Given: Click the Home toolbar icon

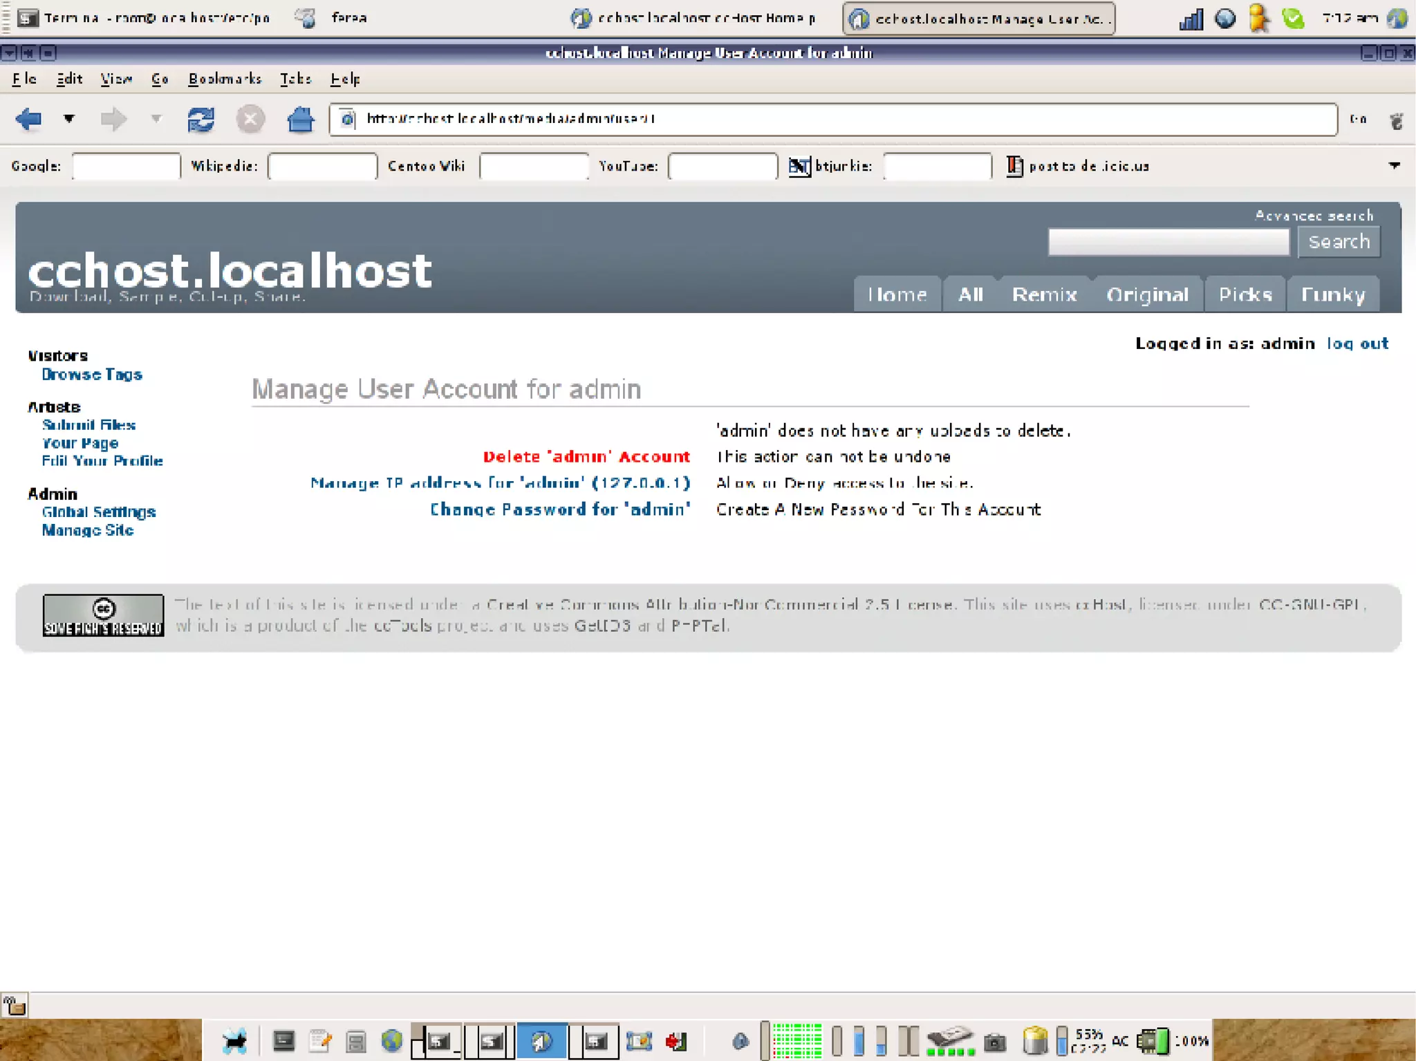Looking at the screenshot, I should (x=300, y=120).
